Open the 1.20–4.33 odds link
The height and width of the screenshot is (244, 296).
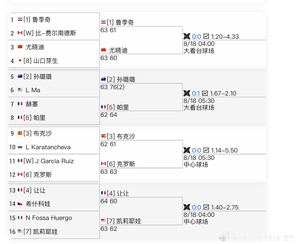point(225,36)
